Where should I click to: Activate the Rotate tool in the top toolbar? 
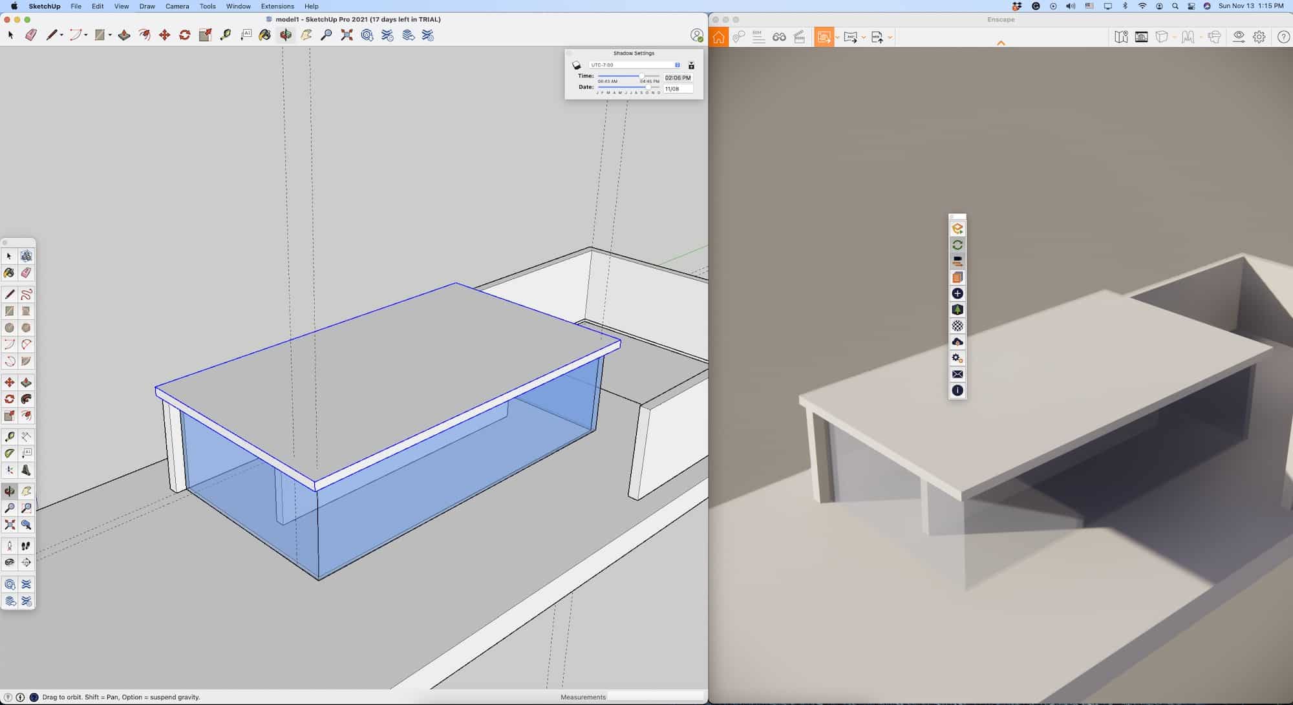click(x=185, y=35)
